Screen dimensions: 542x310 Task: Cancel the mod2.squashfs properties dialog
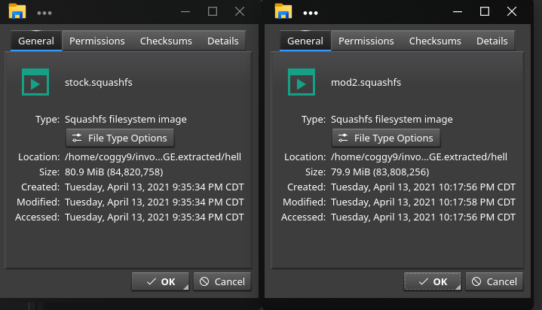click(x=494, y=281)
